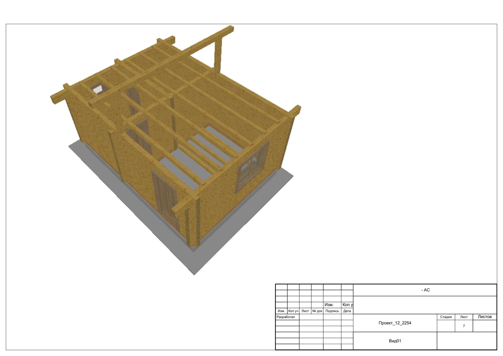
Task: Click the Вид01 view name cell
Action: (395, 341)
